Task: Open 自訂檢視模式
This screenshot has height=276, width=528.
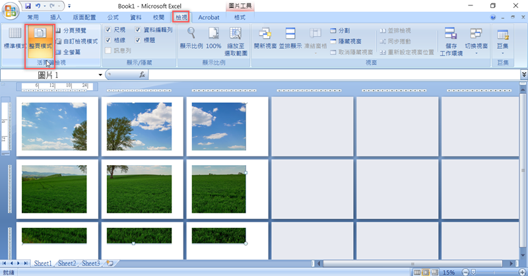Action: 77,41
